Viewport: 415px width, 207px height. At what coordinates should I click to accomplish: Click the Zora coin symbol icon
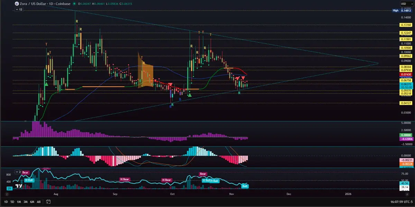click(x=17, y=4)
